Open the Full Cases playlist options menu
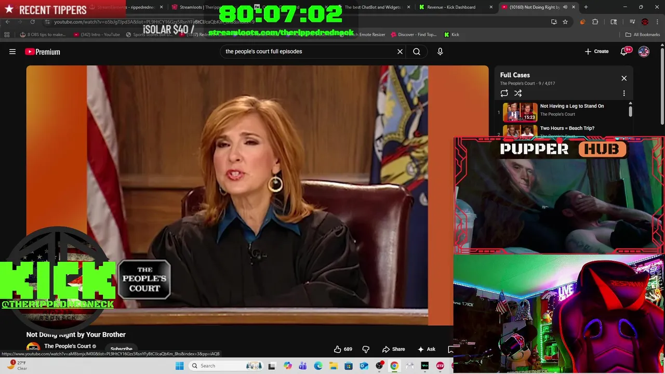 [x=624, y=93]
